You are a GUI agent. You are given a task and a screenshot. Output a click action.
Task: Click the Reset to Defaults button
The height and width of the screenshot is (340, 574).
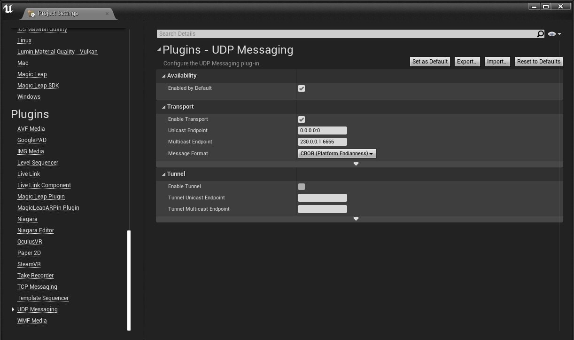click(x=539, y=62)
